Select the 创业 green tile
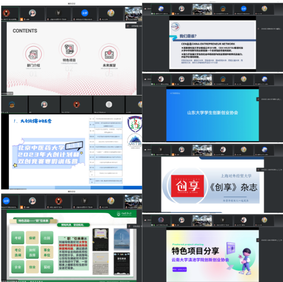Image resolution: width=283 pixels, height=282 pixels. coord(32,267)
